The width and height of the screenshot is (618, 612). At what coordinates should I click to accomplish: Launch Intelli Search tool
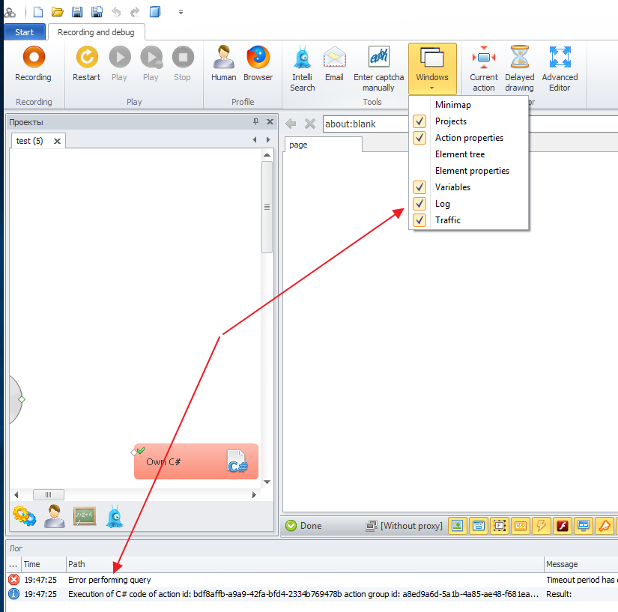click(x=303, y=69)
